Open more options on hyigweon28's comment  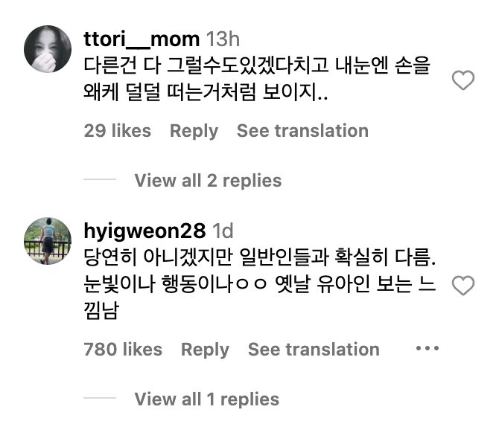(x=427, y=349)
